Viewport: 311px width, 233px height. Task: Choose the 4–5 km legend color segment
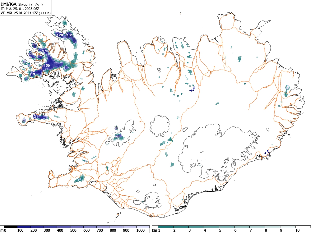pos(211,227)
